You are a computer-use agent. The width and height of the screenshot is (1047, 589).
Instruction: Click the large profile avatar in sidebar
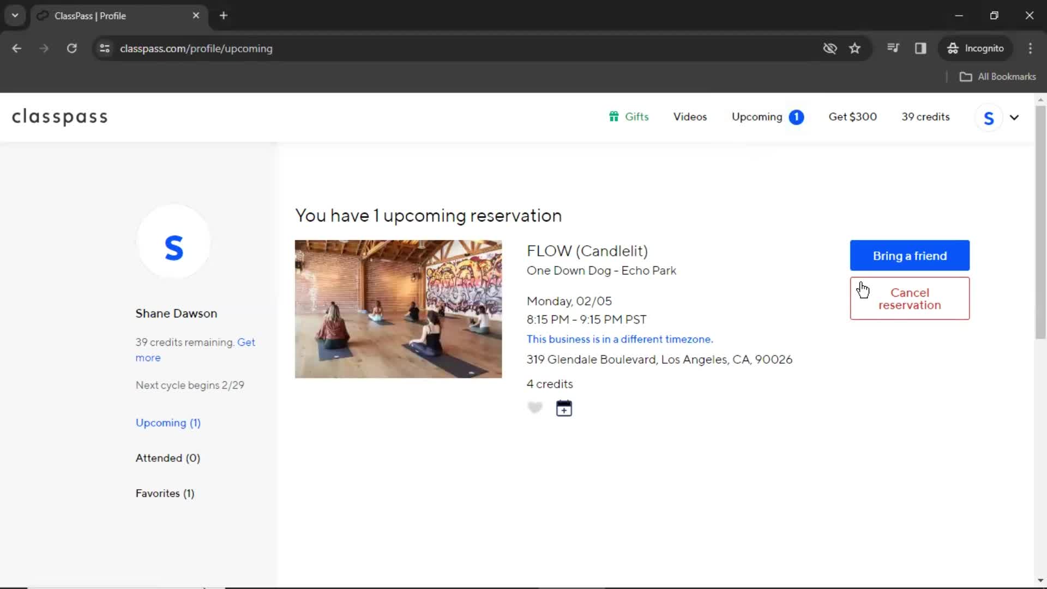173,242
